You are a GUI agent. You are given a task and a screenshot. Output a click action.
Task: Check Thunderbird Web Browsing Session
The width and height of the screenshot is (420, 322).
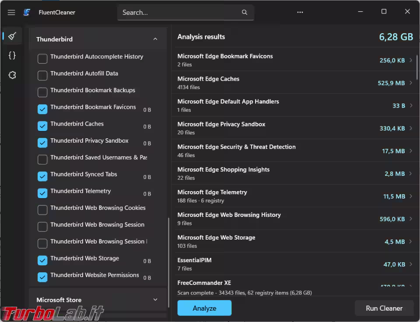[x=42, y=227]
